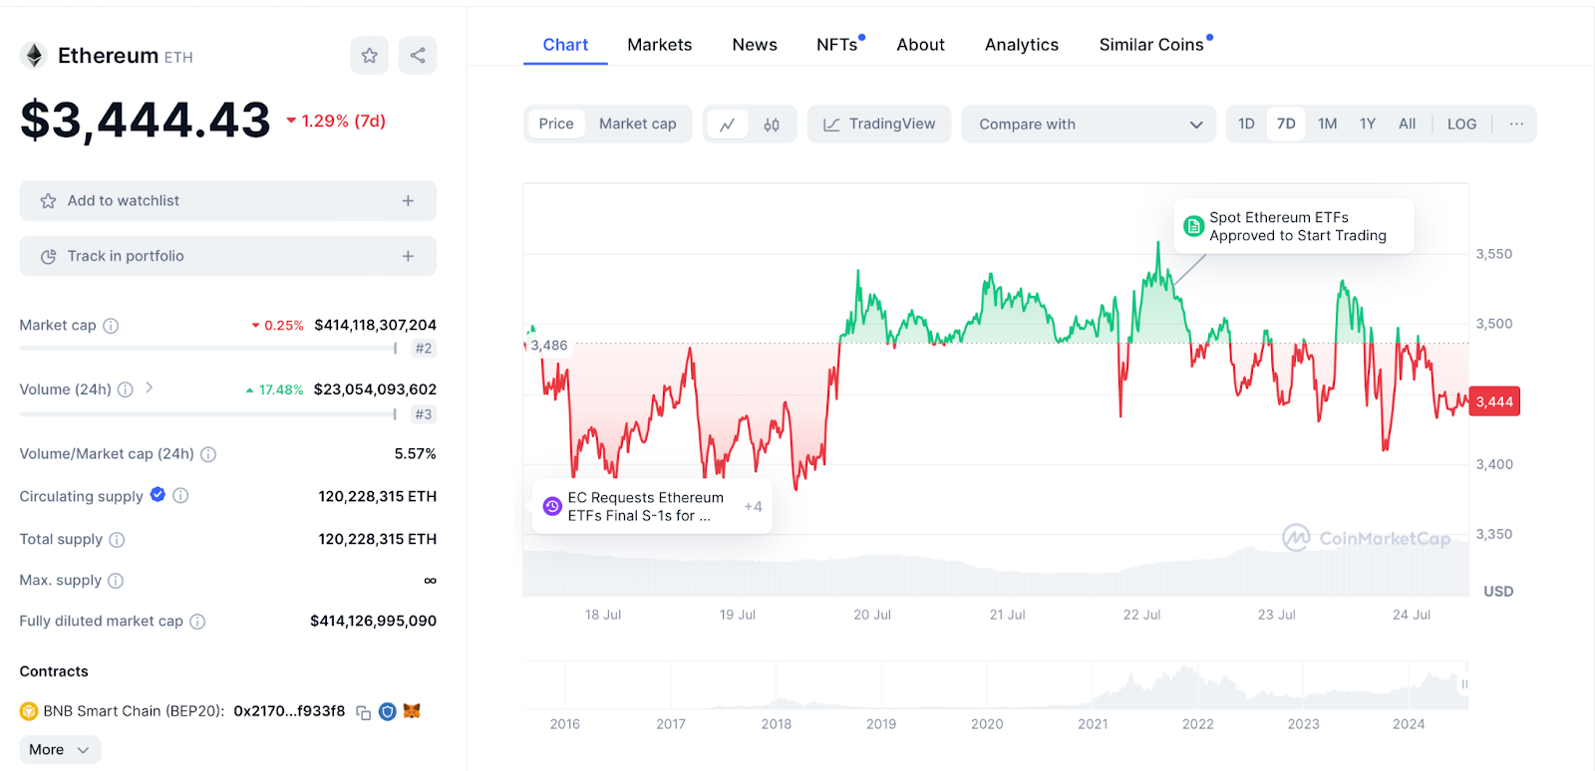
Task: Select the 1D time range
Action: (1246, 124)
